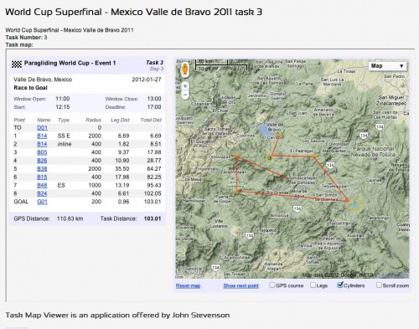The width and height of the screenshot is (419, 329).
Task: Click the Radius column header
Action: coord(93,120)
